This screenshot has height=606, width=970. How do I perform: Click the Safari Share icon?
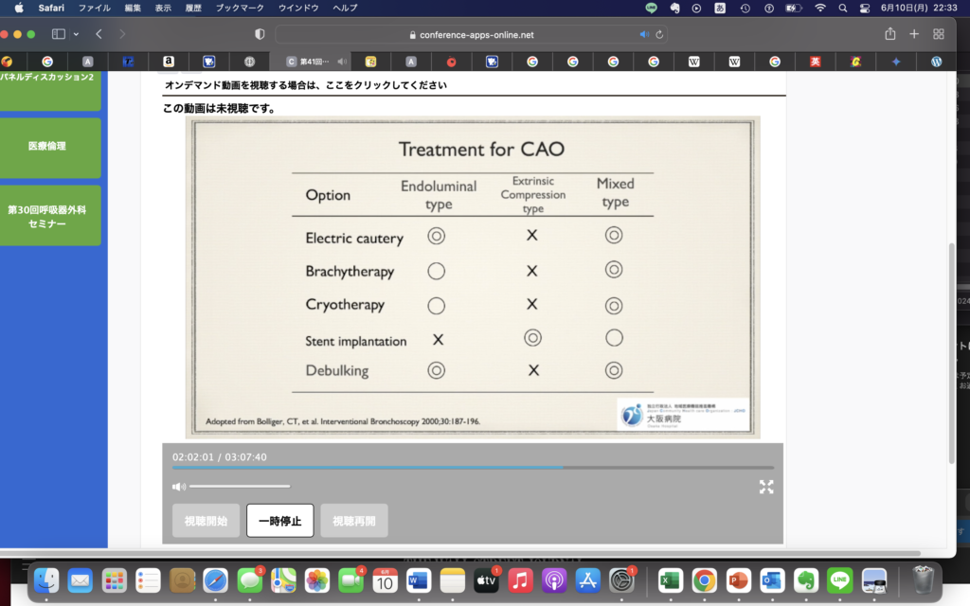pos(890,34)
